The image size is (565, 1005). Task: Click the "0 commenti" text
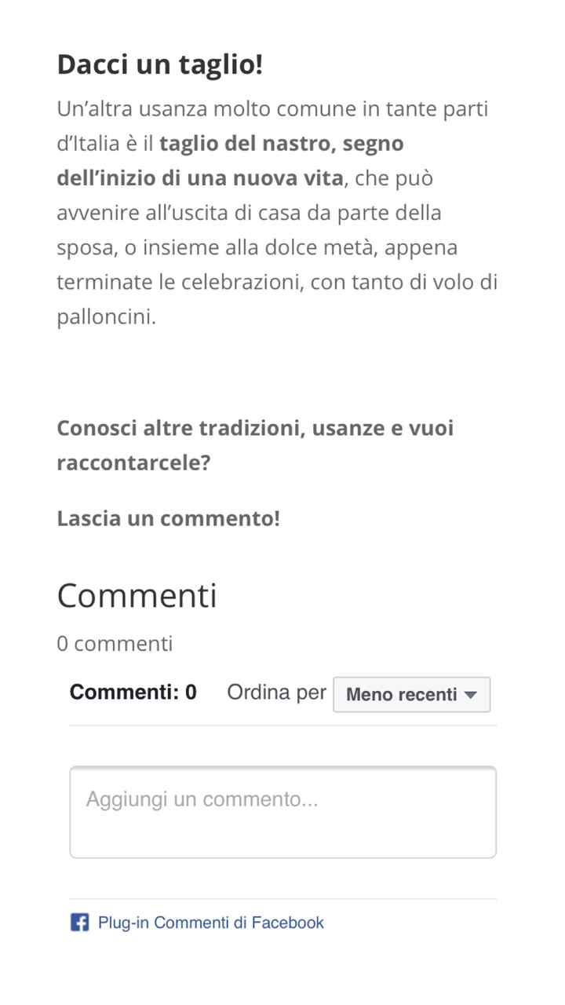(114, 643)
